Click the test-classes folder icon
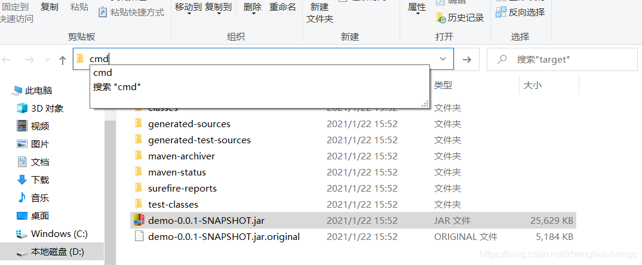 (x=139, y=204)
